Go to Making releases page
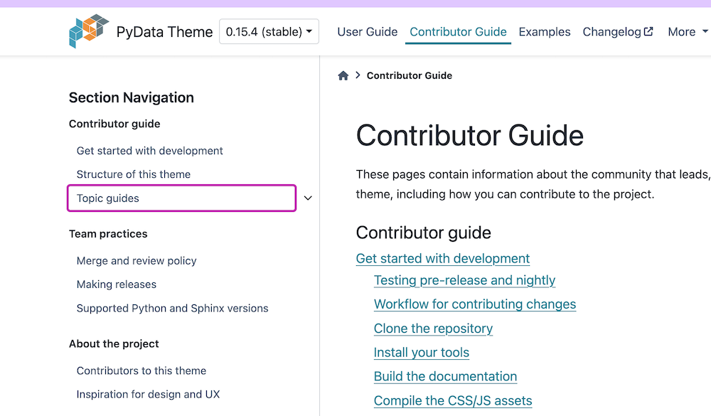Viewport: 711px width, 416px height. [117, 284]
